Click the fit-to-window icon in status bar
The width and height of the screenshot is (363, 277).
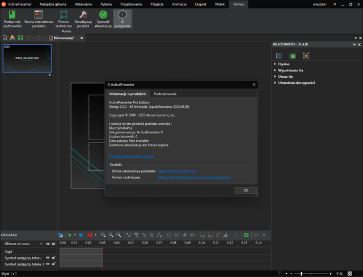tap(349, 274)
